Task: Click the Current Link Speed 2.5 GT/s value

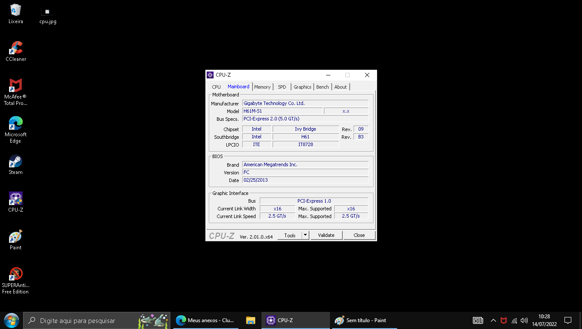Action: 277,216
